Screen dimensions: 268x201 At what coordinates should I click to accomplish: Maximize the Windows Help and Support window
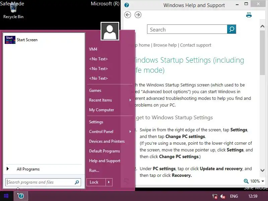[246, 4]
